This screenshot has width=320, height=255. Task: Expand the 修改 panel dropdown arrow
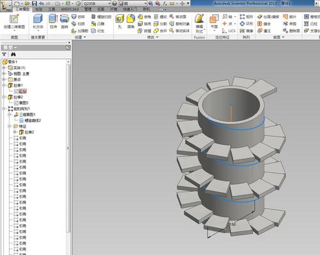(x=157, y=37)
